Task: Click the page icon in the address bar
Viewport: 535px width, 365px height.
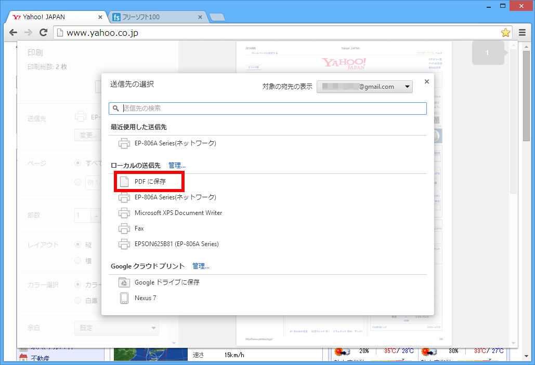Action: pyautogui.click(x=60, y=33)
